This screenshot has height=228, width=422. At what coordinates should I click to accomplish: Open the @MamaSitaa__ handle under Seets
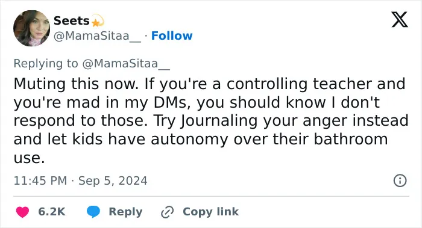click(x=97, y=36)
